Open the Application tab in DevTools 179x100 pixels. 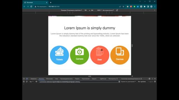coord(86,79)
